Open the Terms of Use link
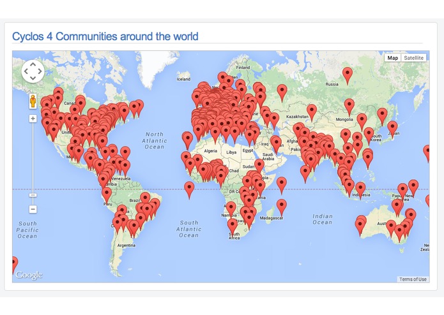 [413, 279]
